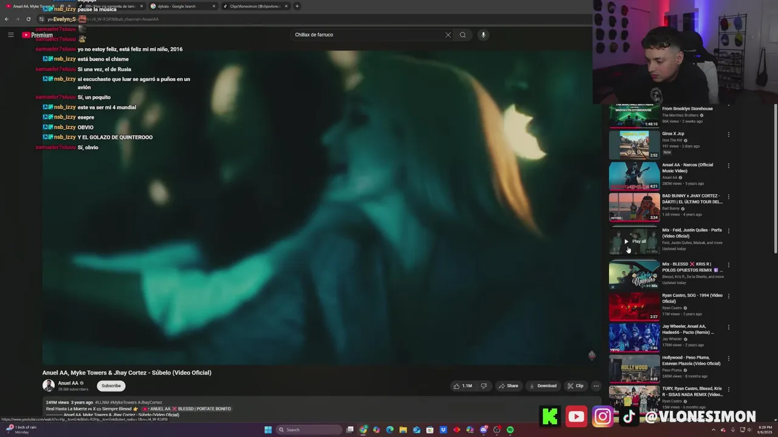
Task: Play the Jay Wheeler Pacto Remix thumbnail
Action: click(634, 337)
